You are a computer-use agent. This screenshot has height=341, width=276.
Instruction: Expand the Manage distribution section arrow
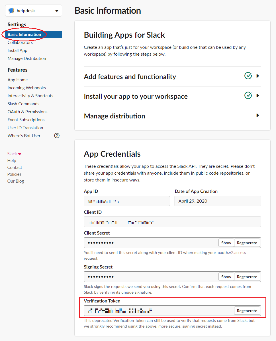(258, 115)
